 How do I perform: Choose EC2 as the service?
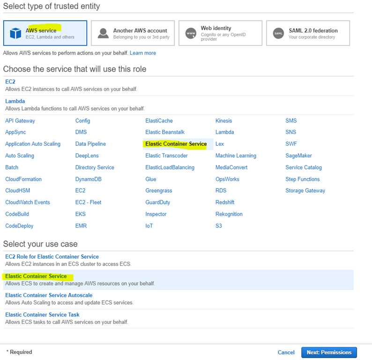coord(10,82)
